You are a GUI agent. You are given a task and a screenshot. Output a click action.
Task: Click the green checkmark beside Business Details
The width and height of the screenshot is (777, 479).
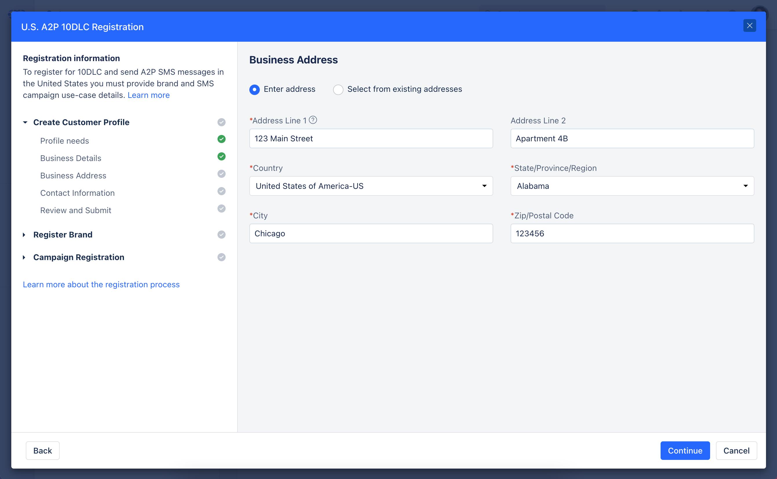(222, 156)
